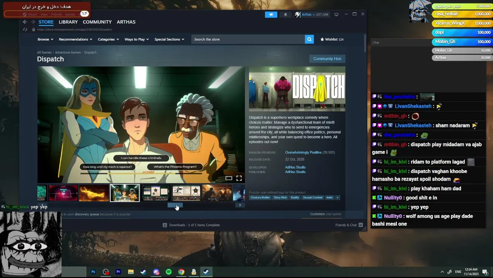Screen dimensions: 493x278
Task: Open the screenshot in fullscreen
Action: point(239,178)
